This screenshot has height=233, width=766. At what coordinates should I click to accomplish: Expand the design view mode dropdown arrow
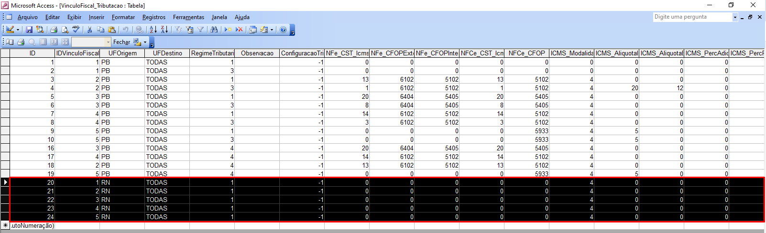click(18, 30)
